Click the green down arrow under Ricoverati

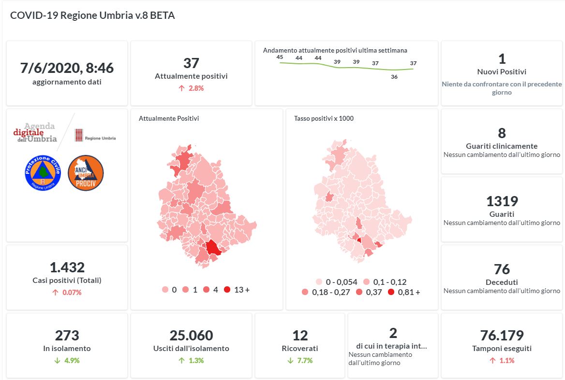click(x=290, y=360)
